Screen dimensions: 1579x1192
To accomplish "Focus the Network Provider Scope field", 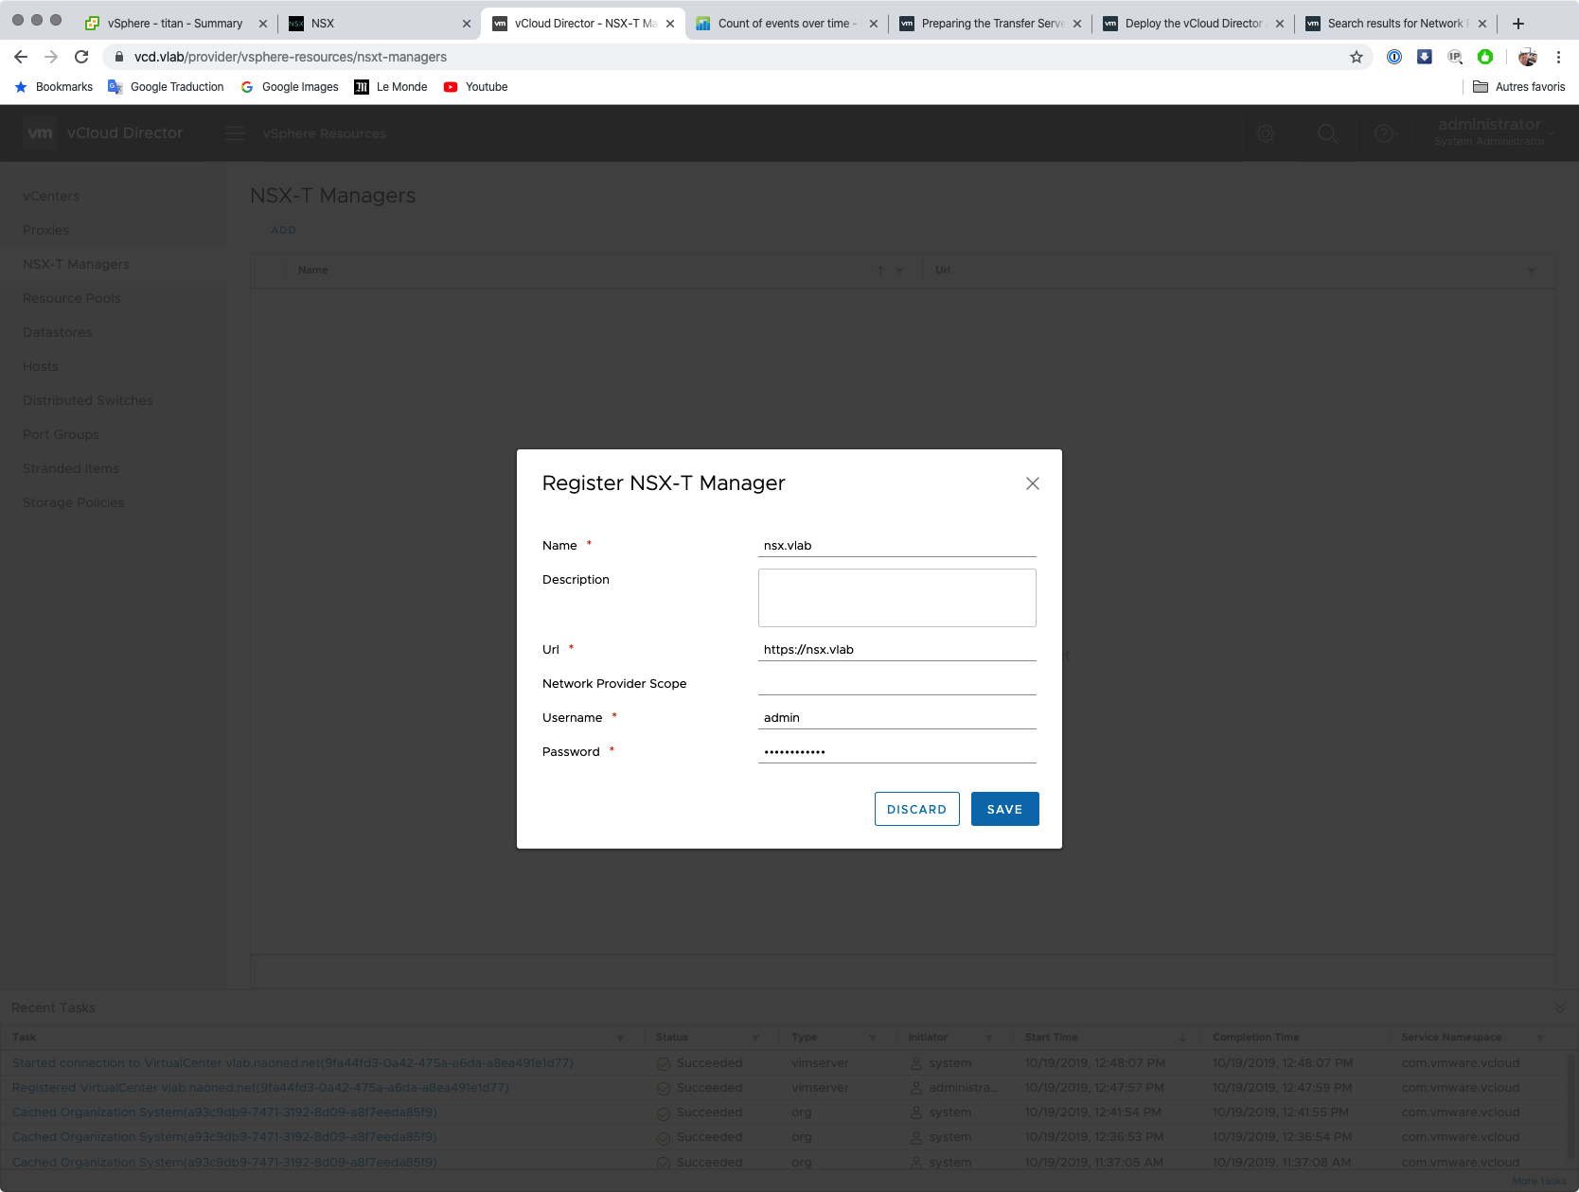I will coord(896,684).
